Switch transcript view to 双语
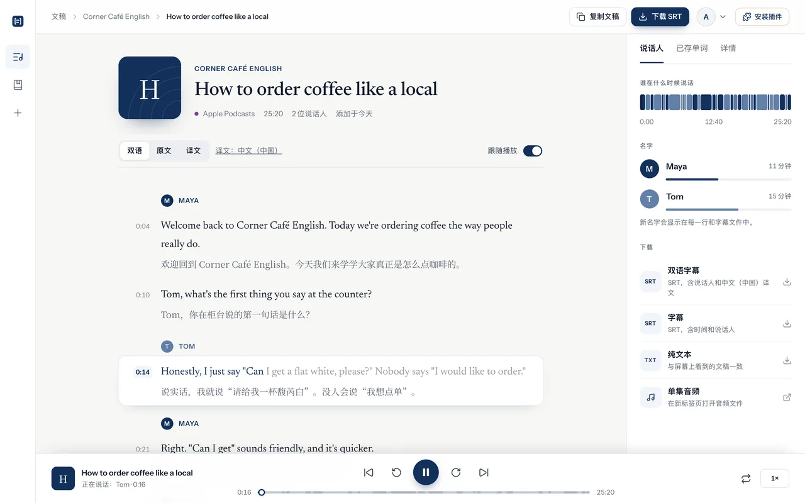Image resolution: width=805 pixels, height=503 pixels. [135, 151]
